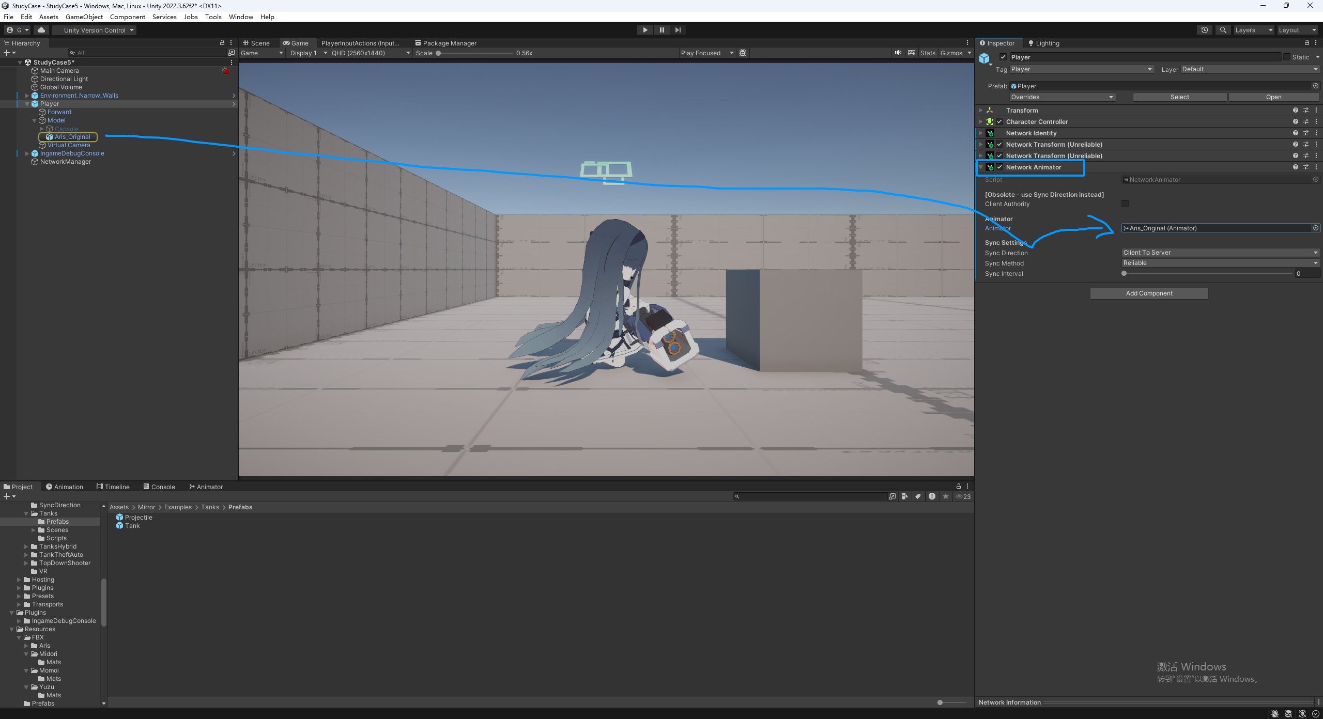Screen dimensions: 1323x719
Task: Open the Sync Direction dropdown
Action: point(1220,253)
